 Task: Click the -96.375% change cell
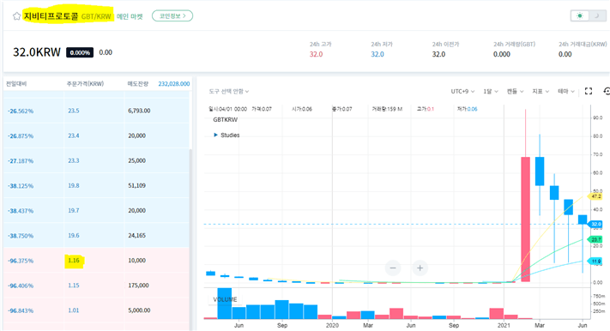(x=21, y=261)
